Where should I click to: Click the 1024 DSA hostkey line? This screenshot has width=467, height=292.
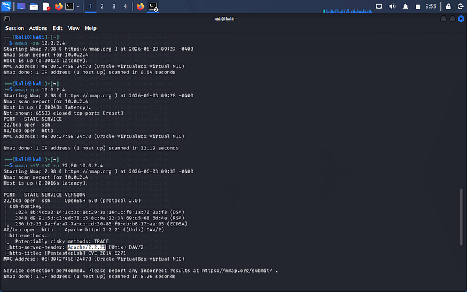point(100,212)
